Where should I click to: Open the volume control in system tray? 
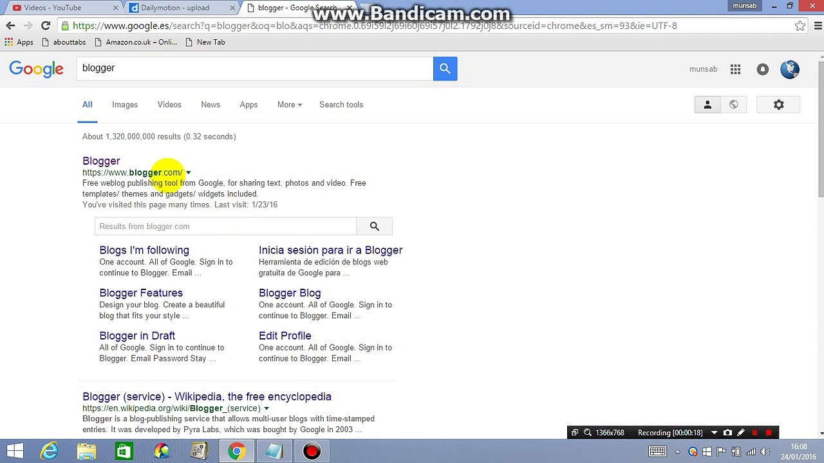[764, 451]
